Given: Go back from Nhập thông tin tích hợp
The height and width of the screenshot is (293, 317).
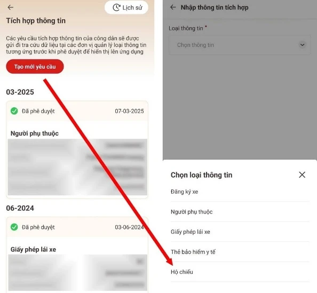Looking at the screenshot, I should coord(173,7).
